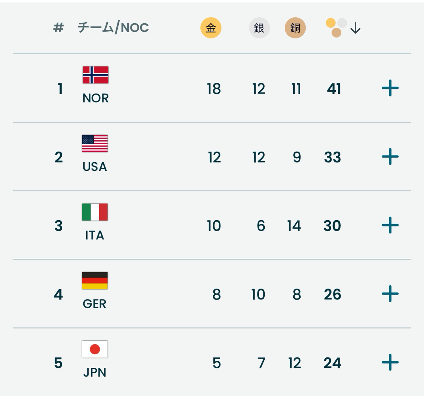Screen dimensions: 424x396
Task: Open GER row plus expander
Action: click(390, 294)
